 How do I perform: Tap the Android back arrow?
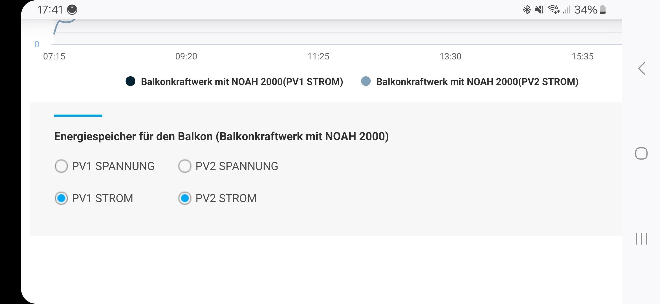[641, 68]
